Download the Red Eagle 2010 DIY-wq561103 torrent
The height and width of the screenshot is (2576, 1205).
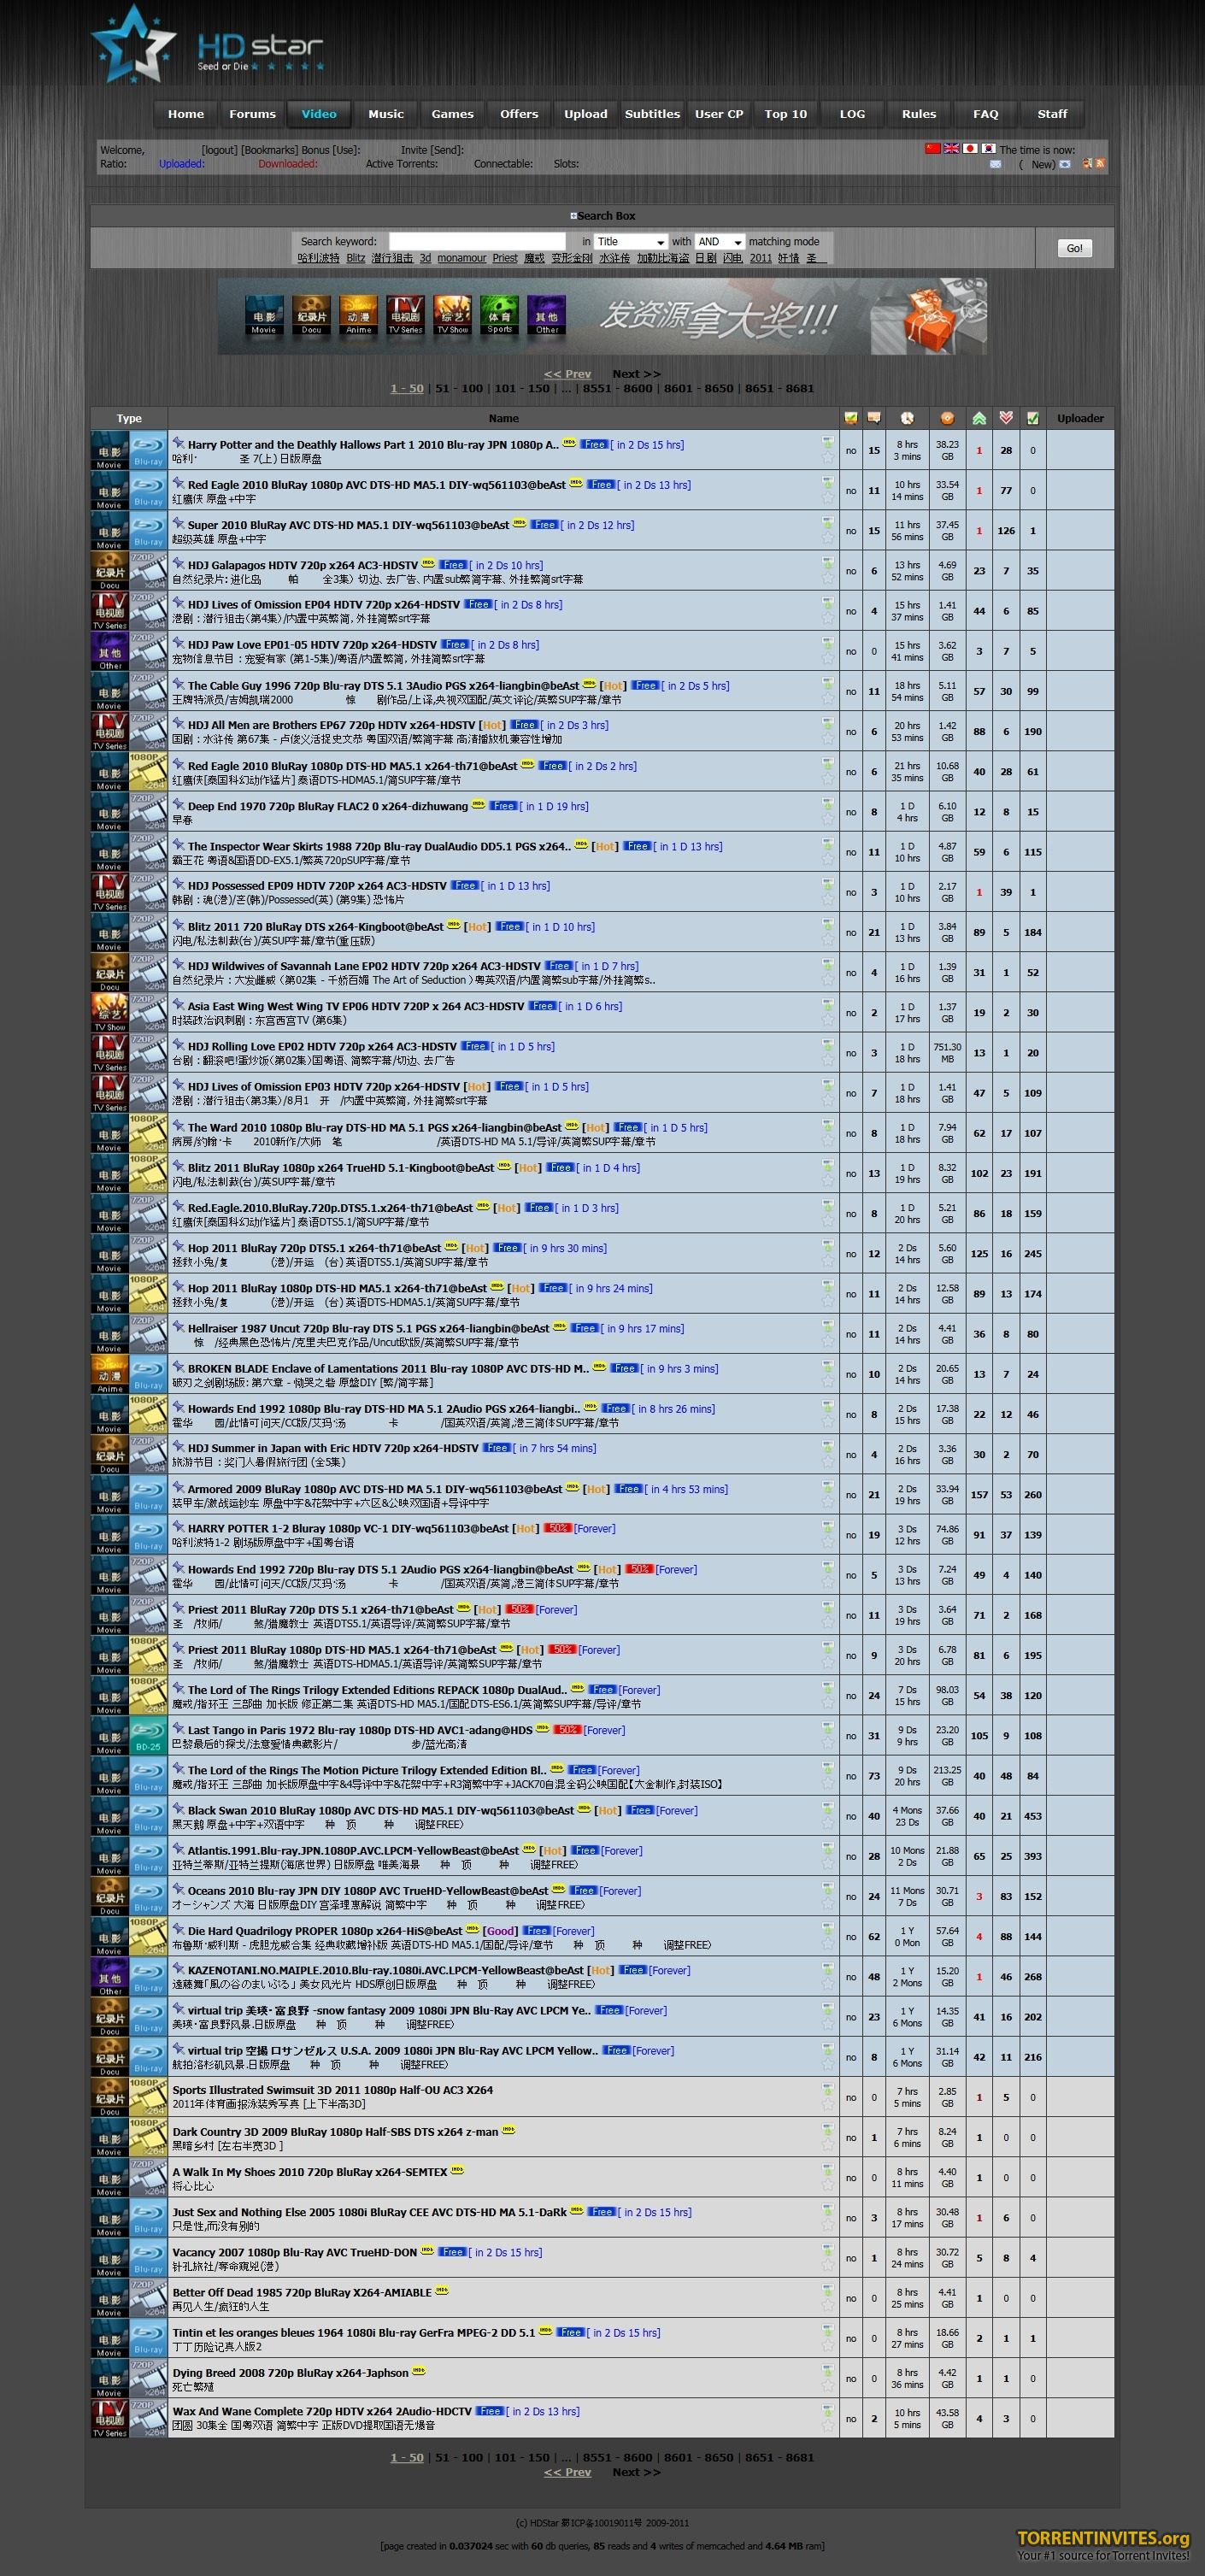827,481
